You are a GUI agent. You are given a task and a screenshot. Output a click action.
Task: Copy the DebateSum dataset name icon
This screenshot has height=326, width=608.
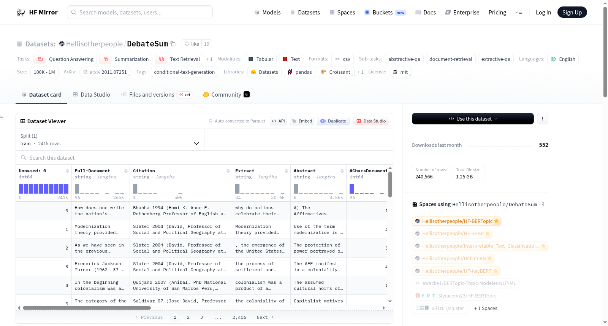173,44
